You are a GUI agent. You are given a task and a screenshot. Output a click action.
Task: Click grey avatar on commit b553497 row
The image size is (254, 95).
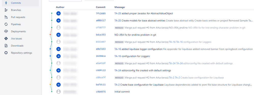pos(58,42)
